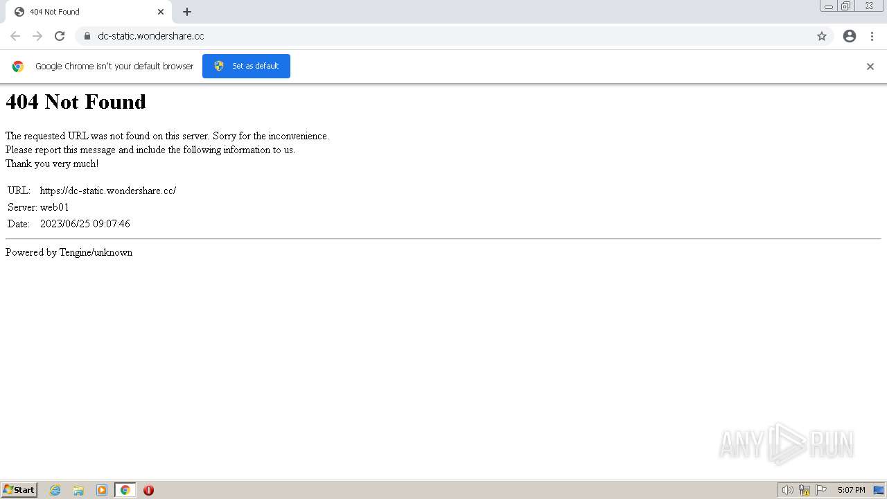Open the red shield taskbar icon

148,490
